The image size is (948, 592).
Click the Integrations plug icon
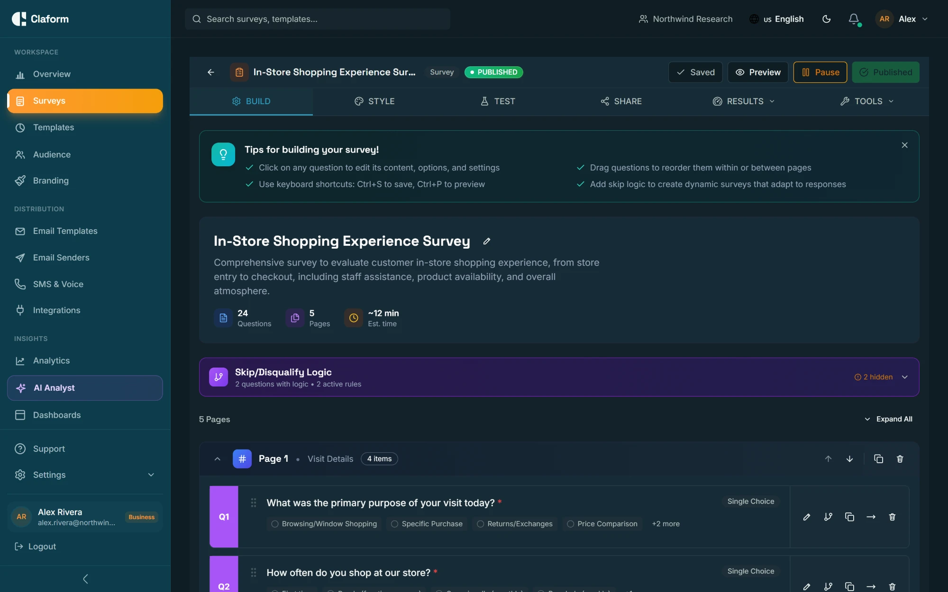20,310
